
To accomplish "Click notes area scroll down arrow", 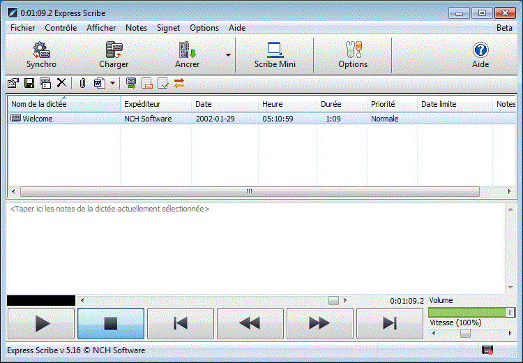I will click(x=510, y=287).
